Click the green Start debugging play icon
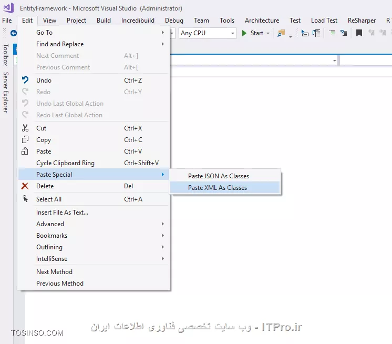The width and height of the screenshot is (392, 344). 244,33
